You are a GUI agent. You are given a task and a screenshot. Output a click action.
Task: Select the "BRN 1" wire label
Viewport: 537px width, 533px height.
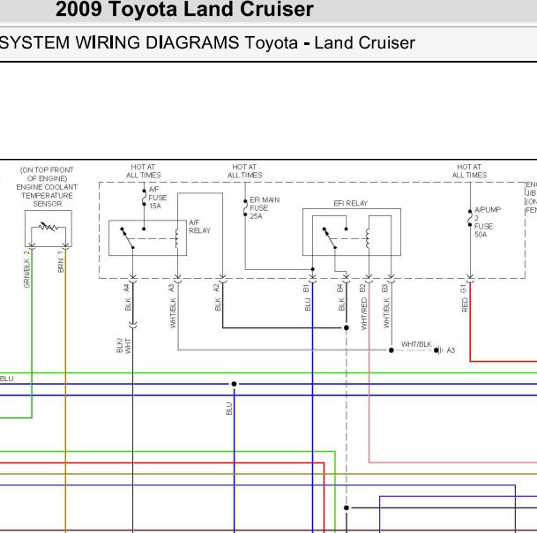pyautogui.click(x=61, y=262)
